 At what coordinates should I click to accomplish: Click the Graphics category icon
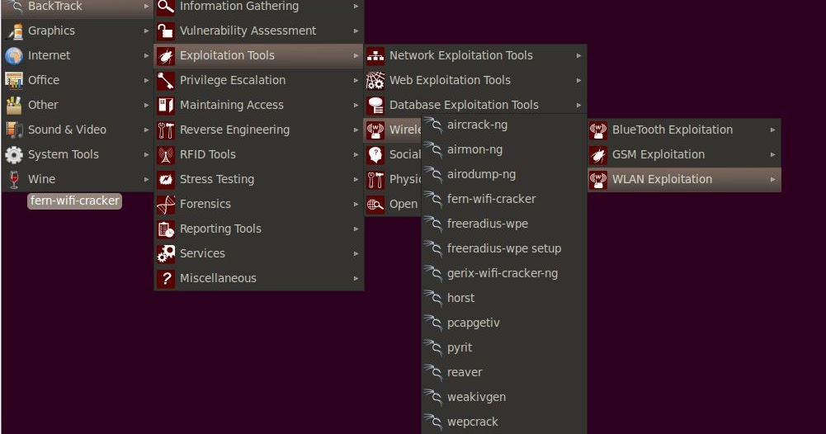click(14, 31)
